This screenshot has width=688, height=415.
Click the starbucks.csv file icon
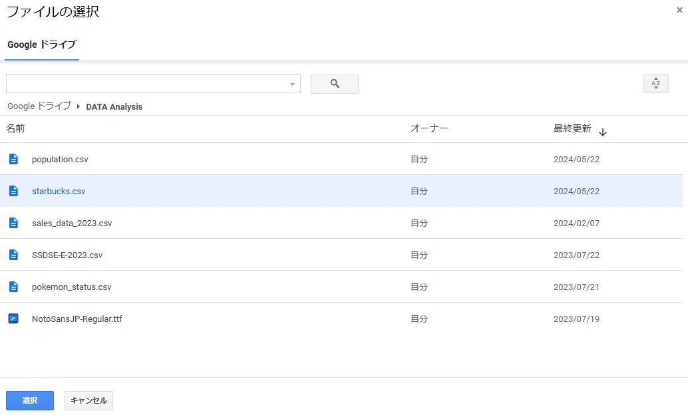13,191
